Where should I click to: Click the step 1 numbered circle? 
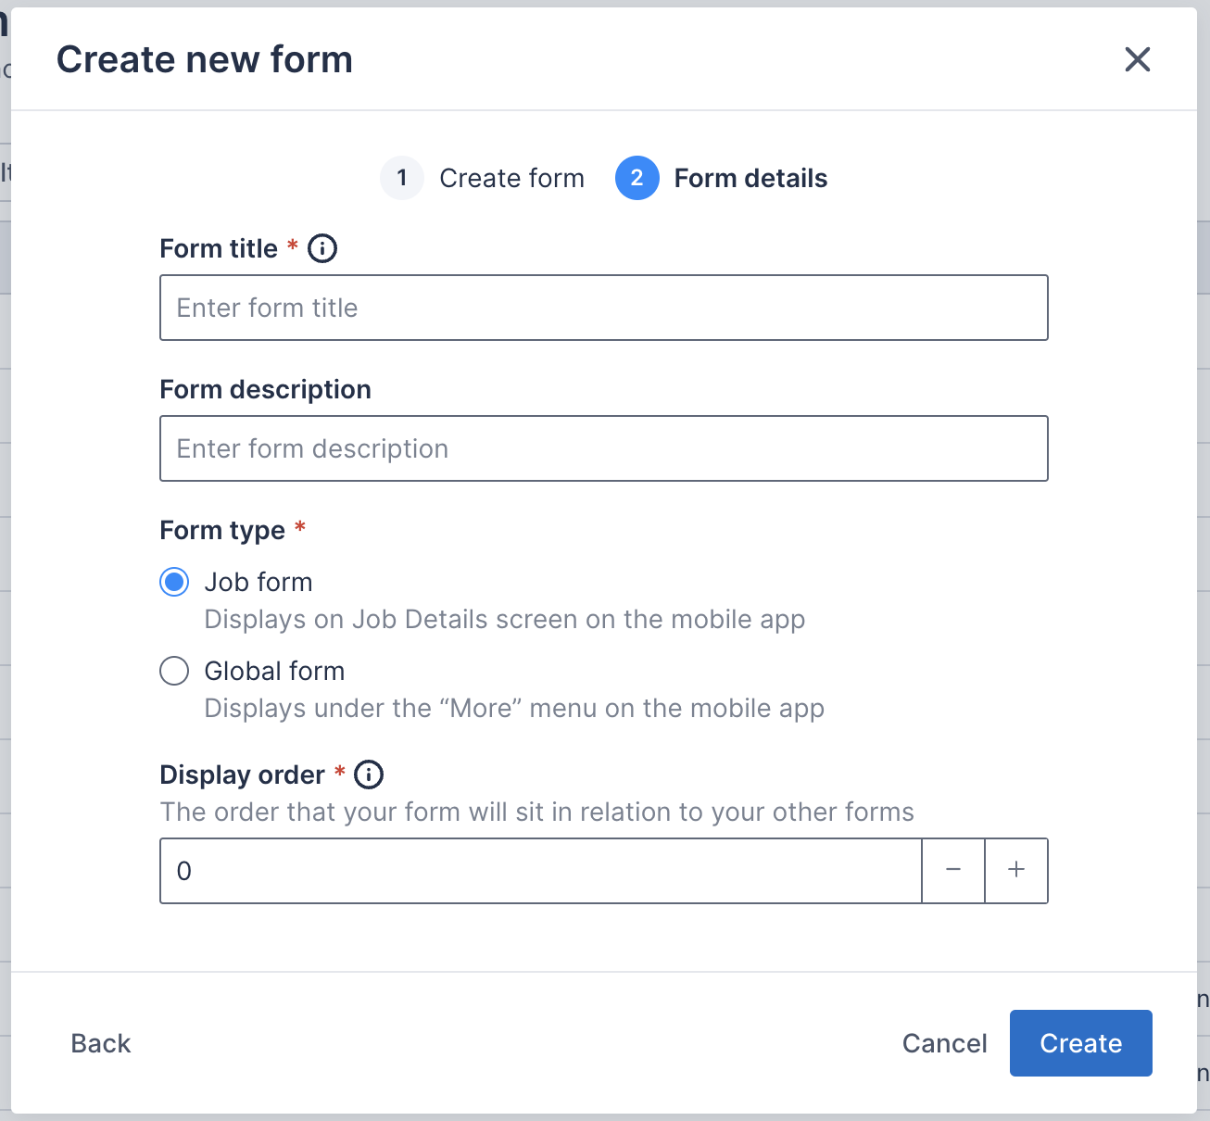click(402, 178)
